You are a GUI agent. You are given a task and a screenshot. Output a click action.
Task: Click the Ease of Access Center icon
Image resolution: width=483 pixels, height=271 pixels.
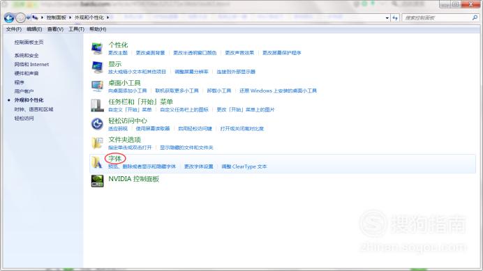(x=97, y=124)
